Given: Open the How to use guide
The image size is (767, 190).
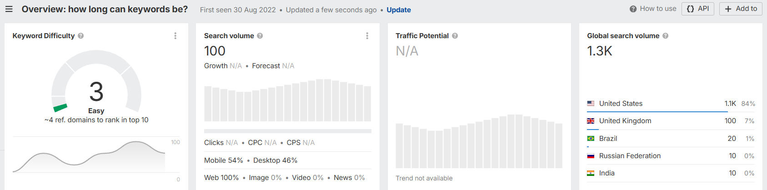Looking at the screenshot, I should tap(653, 9).
